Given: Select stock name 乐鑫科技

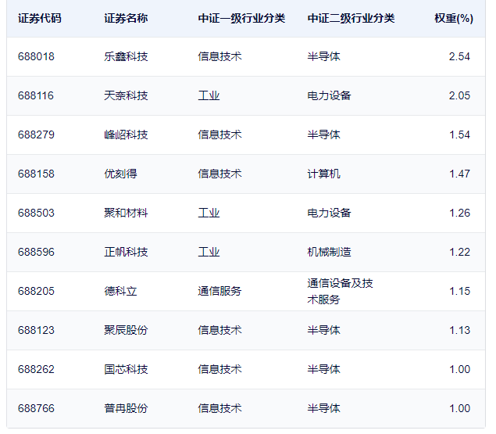Looking at the screenshot, I should point(126,57).
